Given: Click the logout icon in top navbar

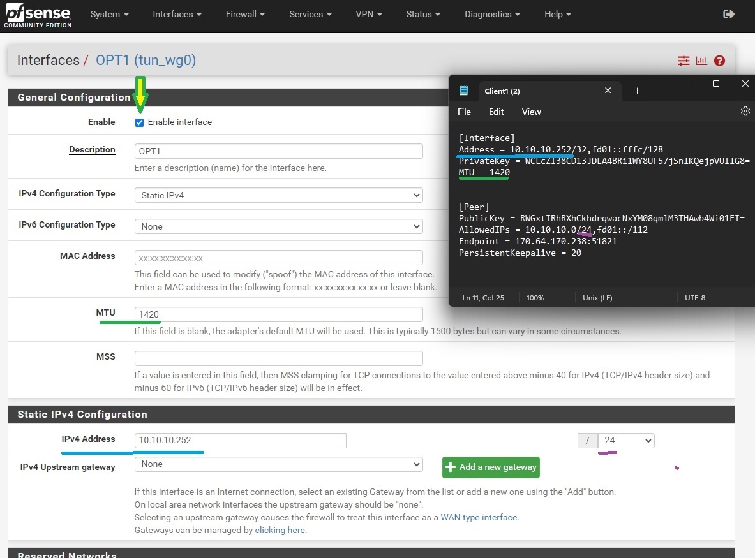Looking at the screenshot, I should 729,14.
